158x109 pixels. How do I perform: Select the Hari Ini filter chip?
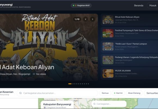pos(118,93)
